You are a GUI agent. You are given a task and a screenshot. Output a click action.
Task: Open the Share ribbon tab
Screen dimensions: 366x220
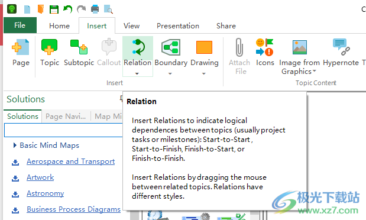(x=226, y=25)
